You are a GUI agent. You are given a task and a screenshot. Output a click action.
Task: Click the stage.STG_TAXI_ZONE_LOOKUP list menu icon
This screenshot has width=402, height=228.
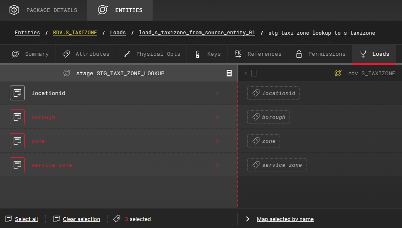click(x=229, y=73)
